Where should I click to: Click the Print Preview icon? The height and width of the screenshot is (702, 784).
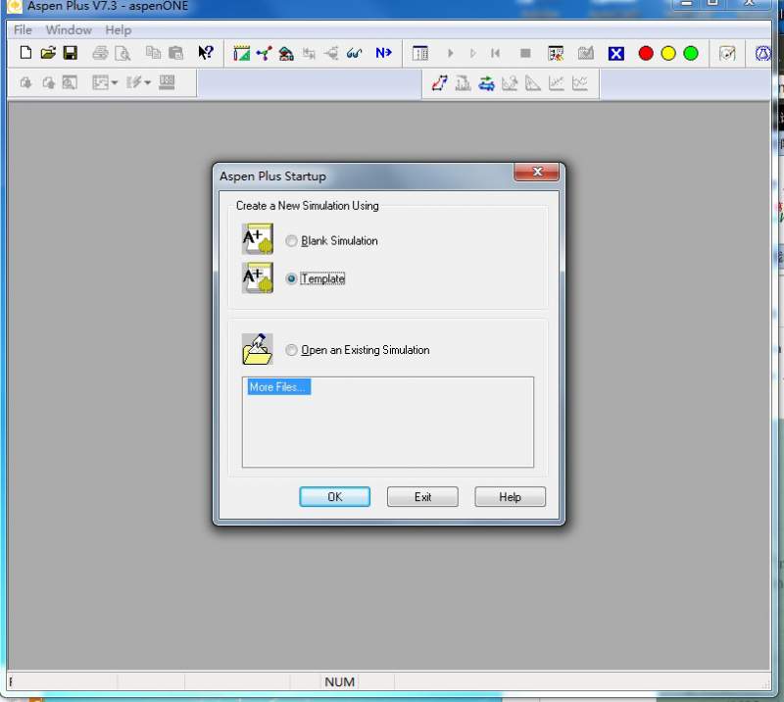click(x=122, y=53)
